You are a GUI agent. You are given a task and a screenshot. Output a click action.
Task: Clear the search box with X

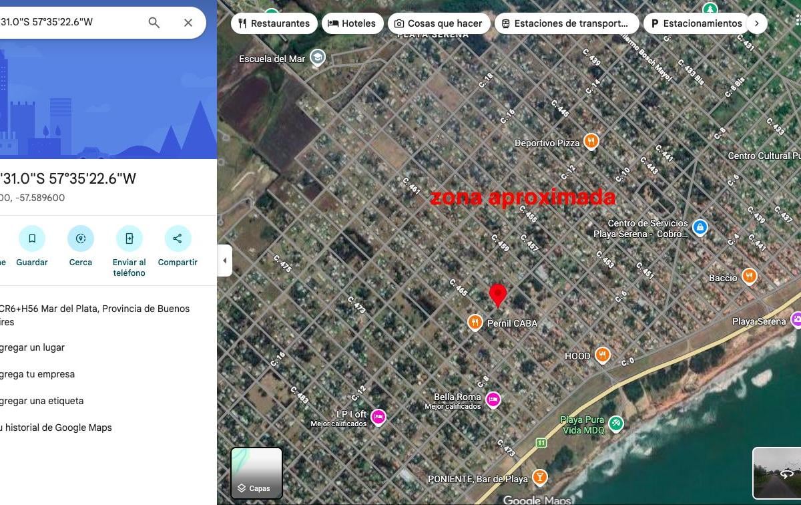(188, 23)
